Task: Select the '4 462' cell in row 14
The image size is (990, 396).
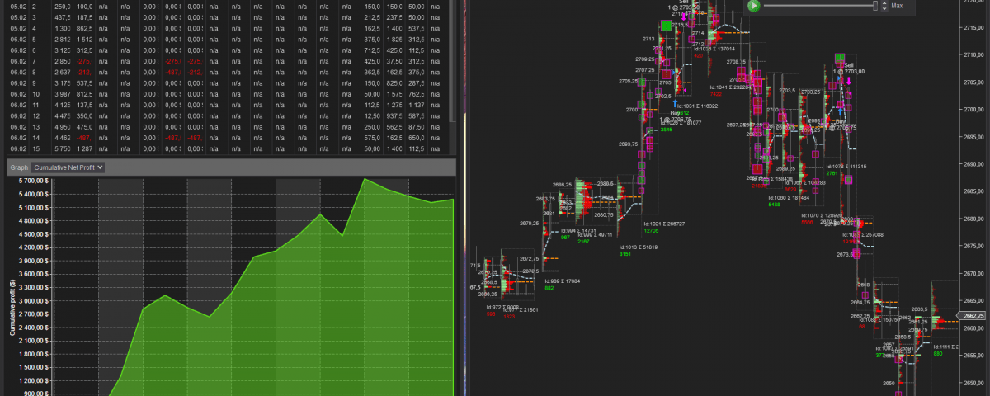Action: [x=63, y=138]
